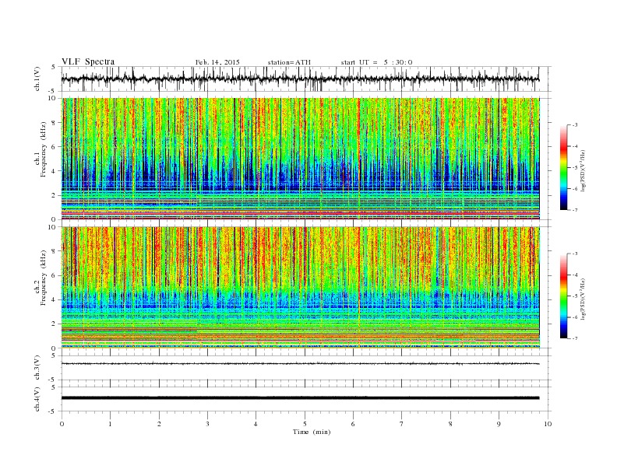Click the thick ch.4 voltage trace
Viewport: 617px width, 476px height.
(300, 398)
